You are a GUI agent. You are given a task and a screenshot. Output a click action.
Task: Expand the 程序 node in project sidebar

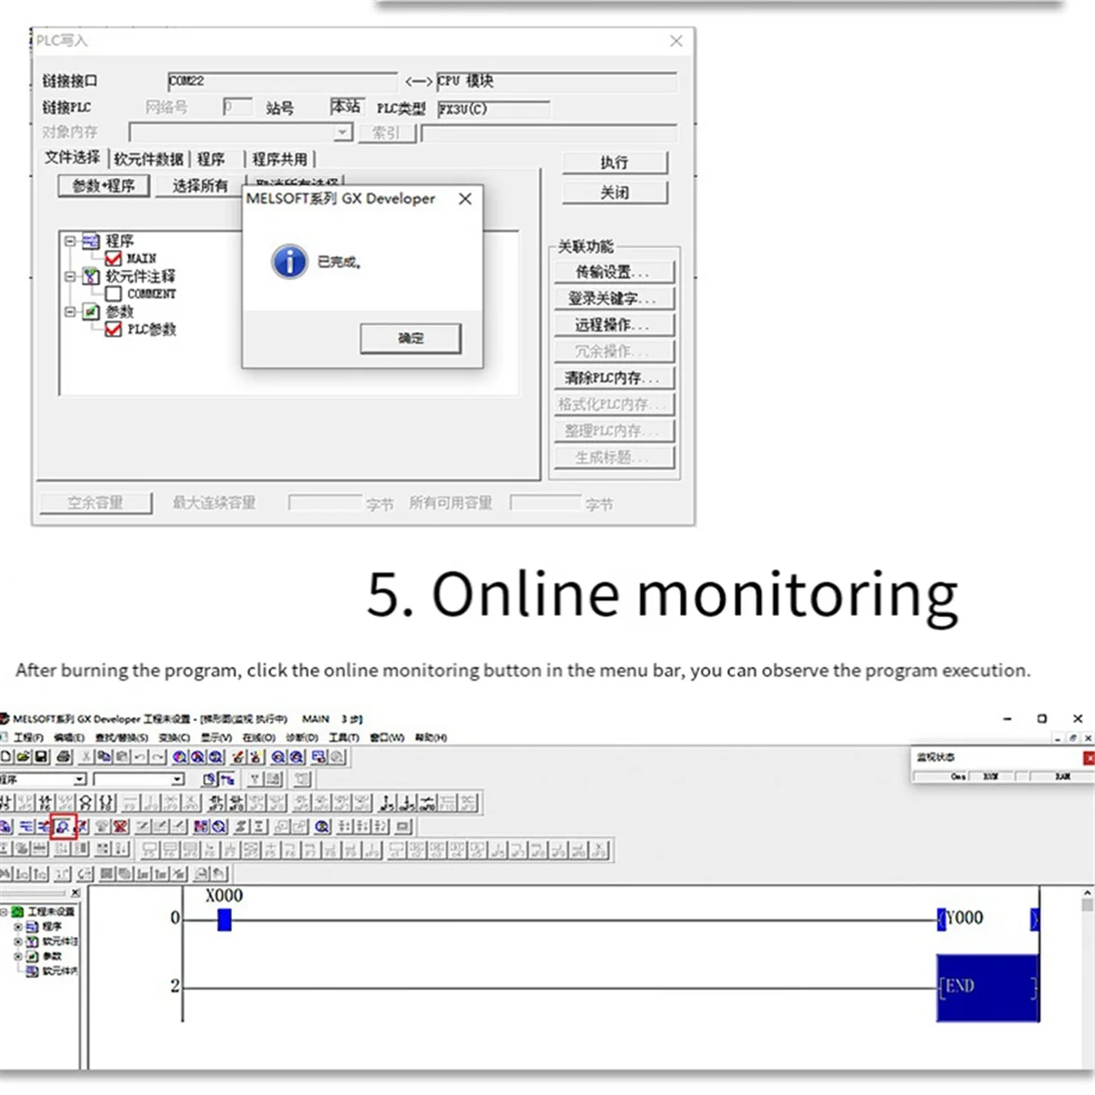click(18, 927)
